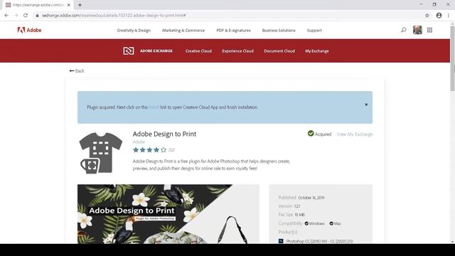Open the PDF & E-signatures menu
The height and width of the screenshot is (256, 455).
click(233, 31)
